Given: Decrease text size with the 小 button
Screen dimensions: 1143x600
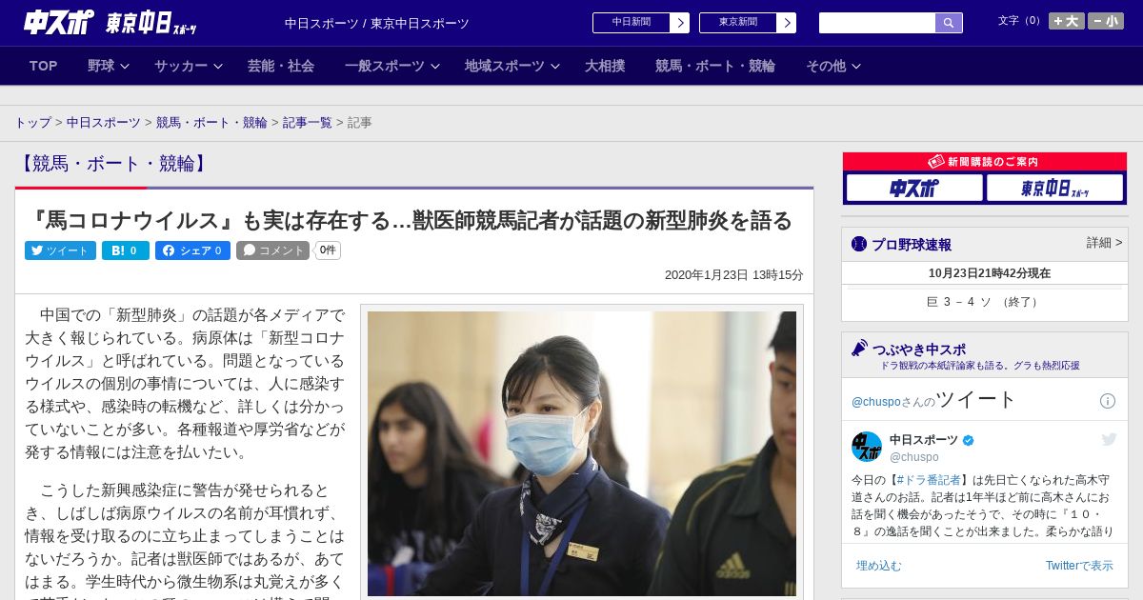Looking at the screenshot, I should [x=1106, y=21].
